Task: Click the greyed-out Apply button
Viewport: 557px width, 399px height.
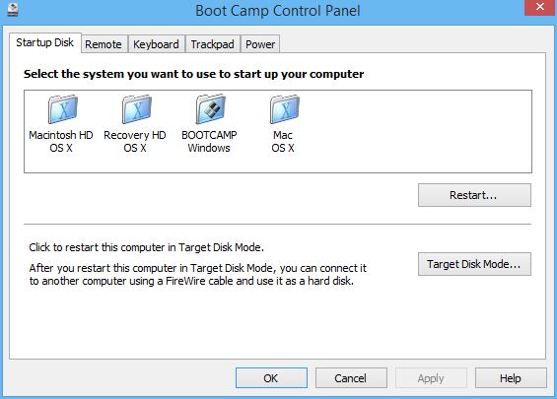Action: (x=431, y=378)
